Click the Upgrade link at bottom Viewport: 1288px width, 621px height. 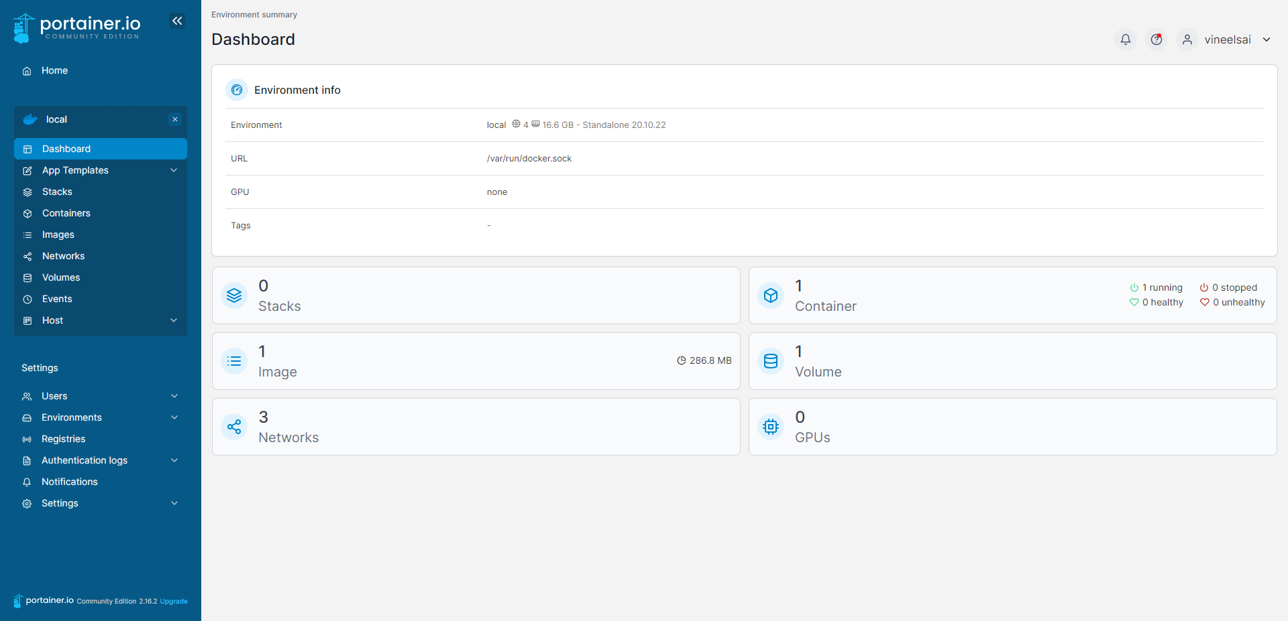click(173, 601)
